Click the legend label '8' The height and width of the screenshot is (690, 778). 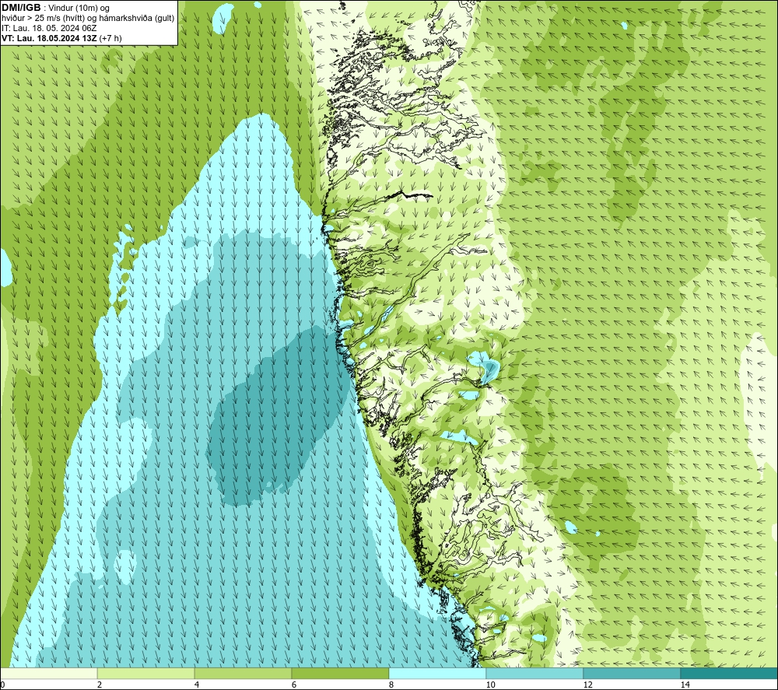391,685
